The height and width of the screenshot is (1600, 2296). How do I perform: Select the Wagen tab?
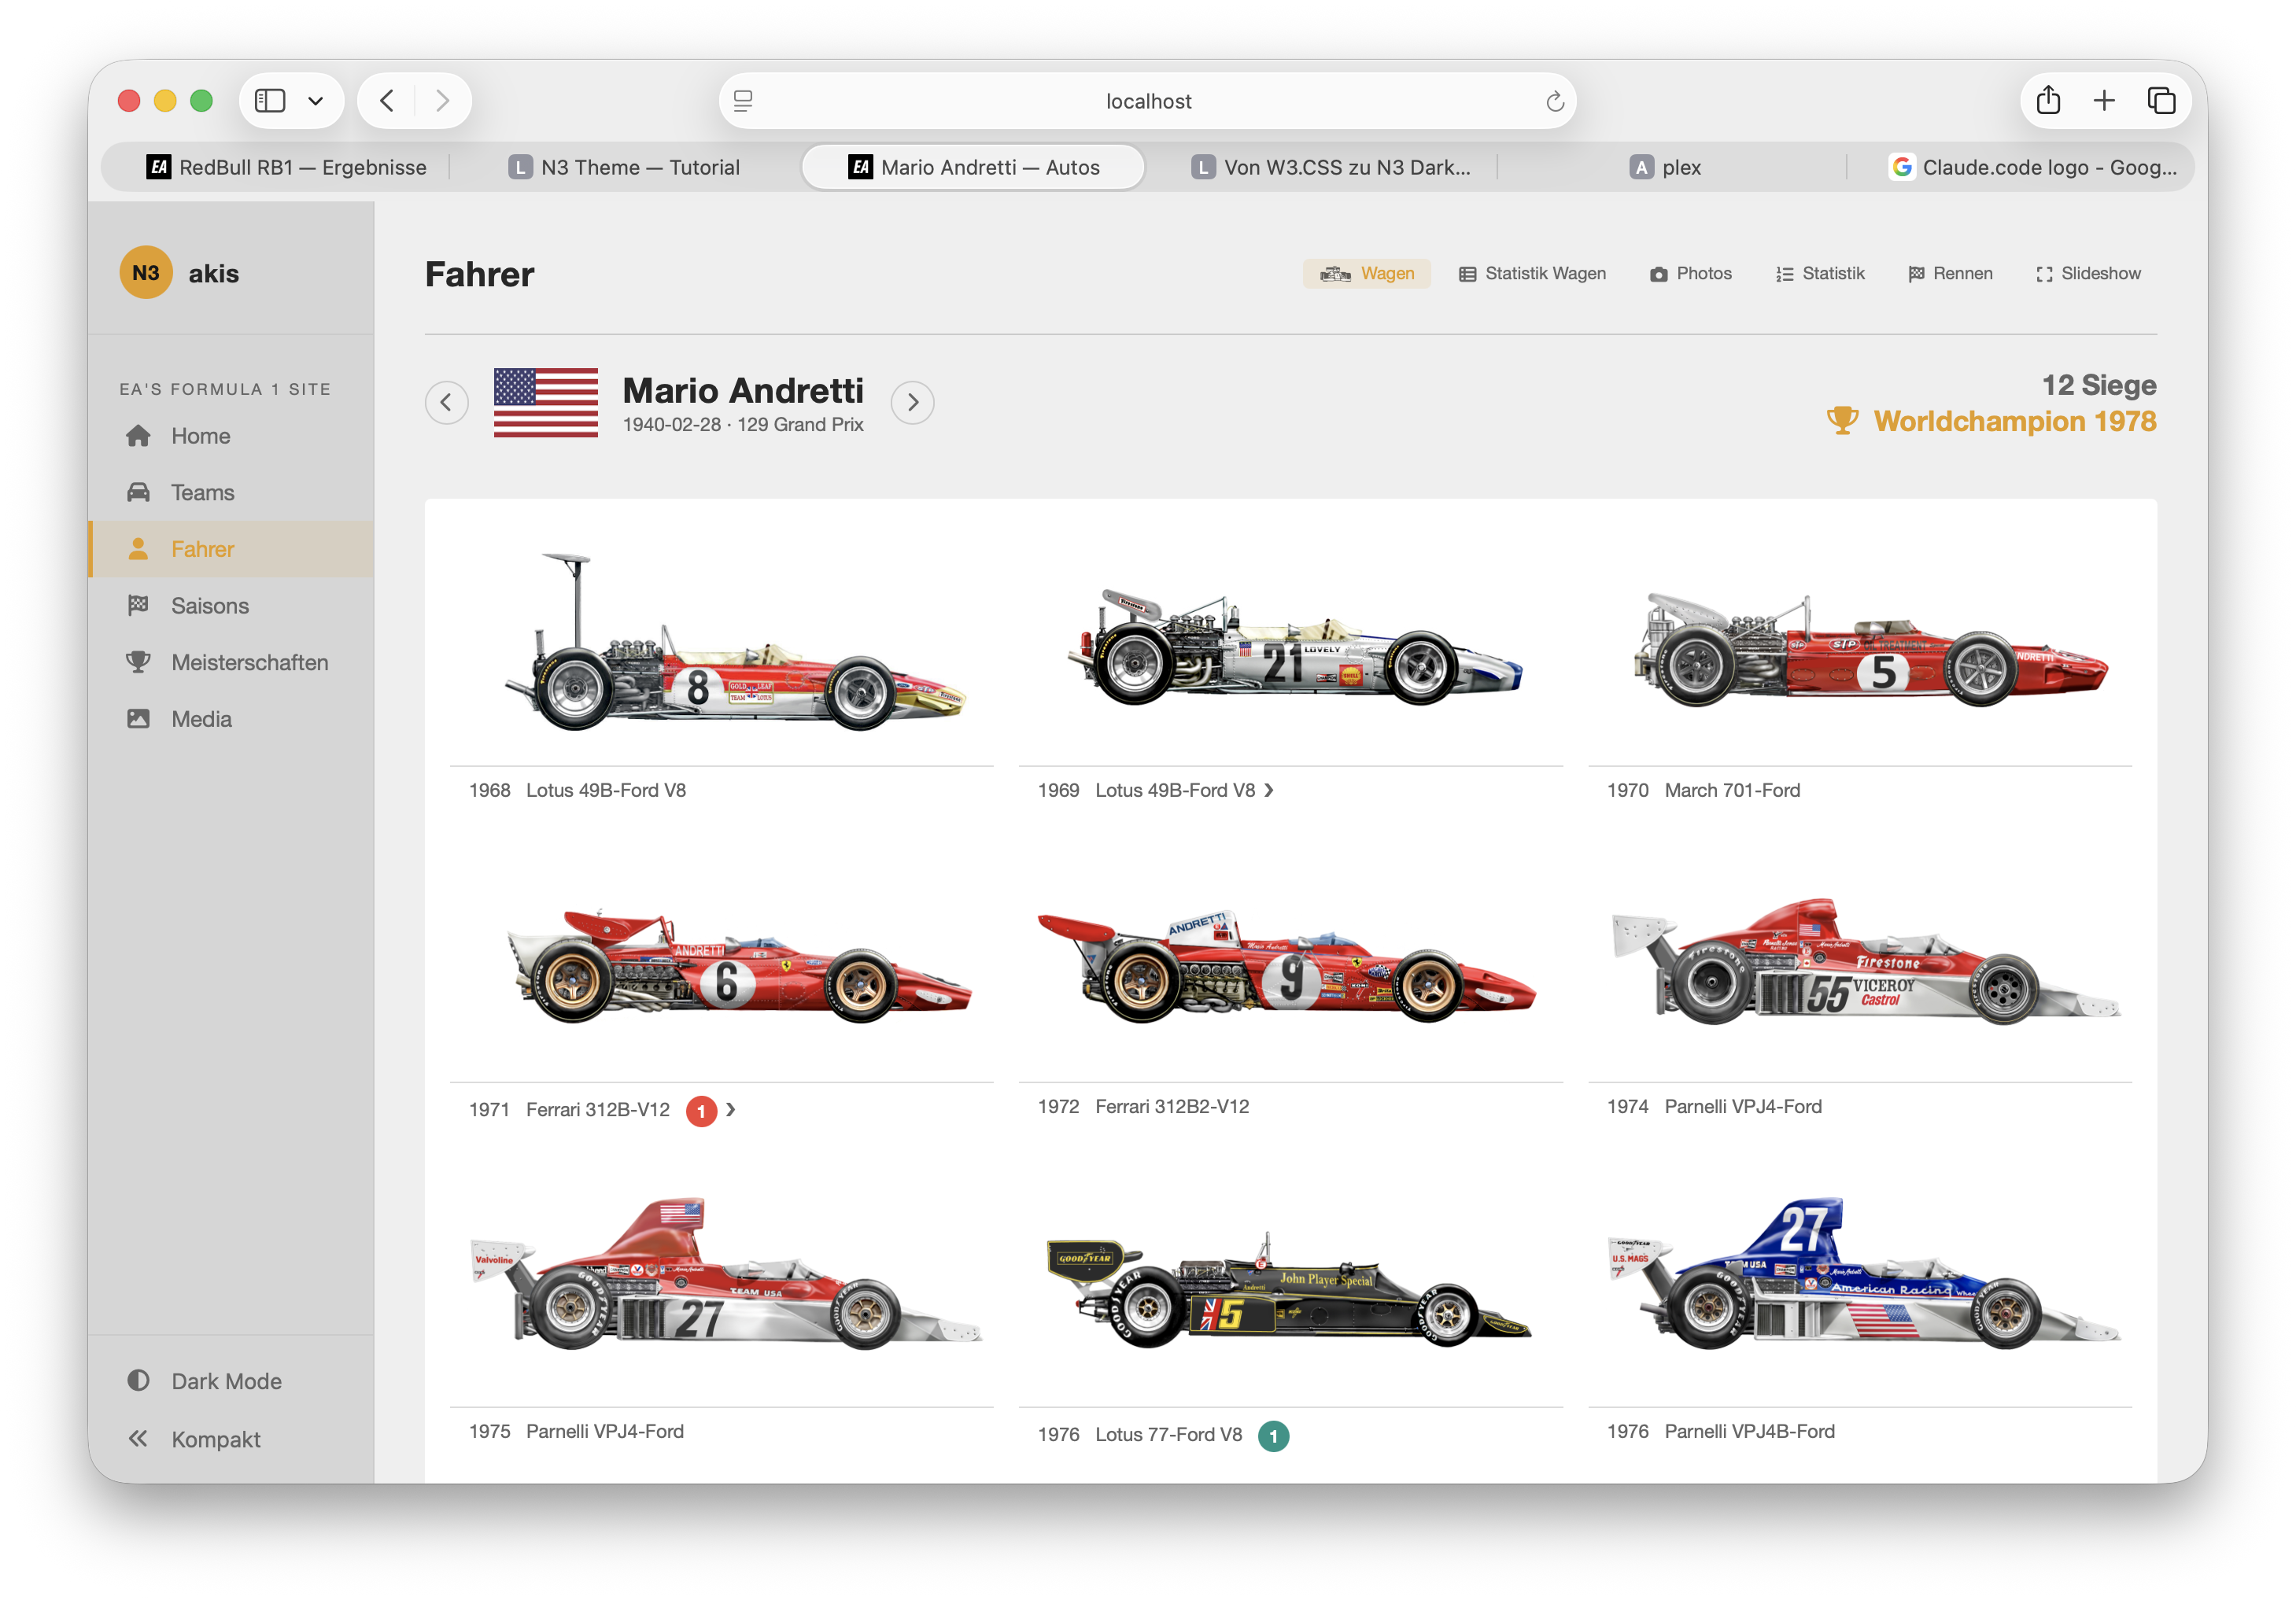click(x=1366, y=273)
